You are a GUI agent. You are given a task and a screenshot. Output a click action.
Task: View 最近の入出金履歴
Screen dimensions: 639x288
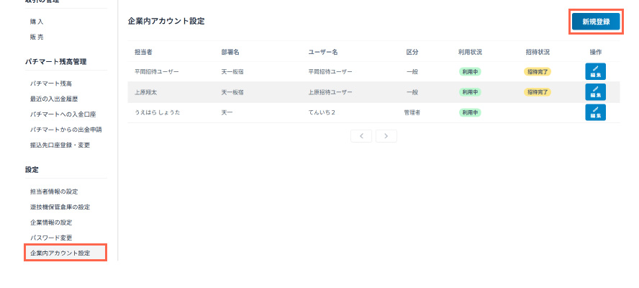click(x=54, y=99)
